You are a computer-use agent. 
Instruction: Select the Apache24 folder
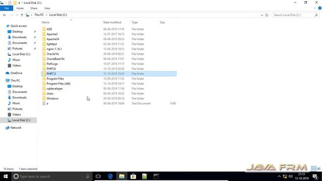[x=53, y=39]
